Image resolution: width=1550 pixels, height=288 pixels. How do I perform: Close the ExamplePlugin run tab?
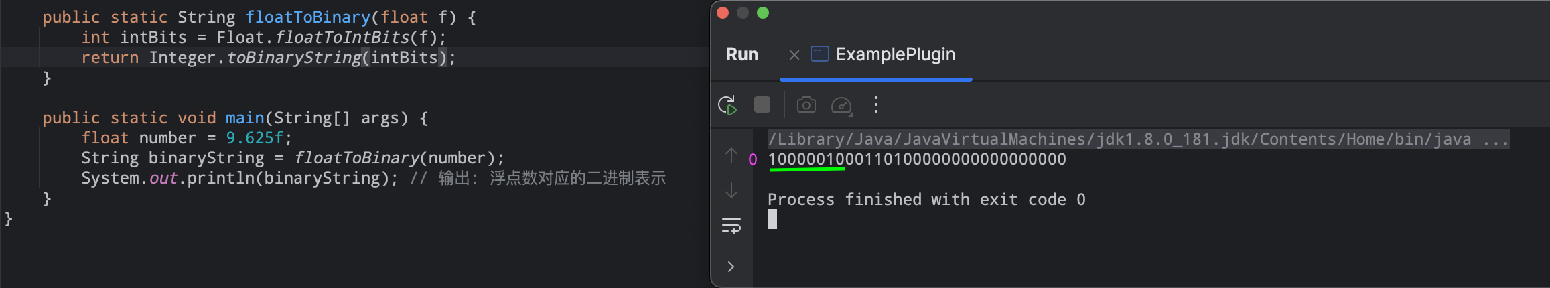point(794,55)
